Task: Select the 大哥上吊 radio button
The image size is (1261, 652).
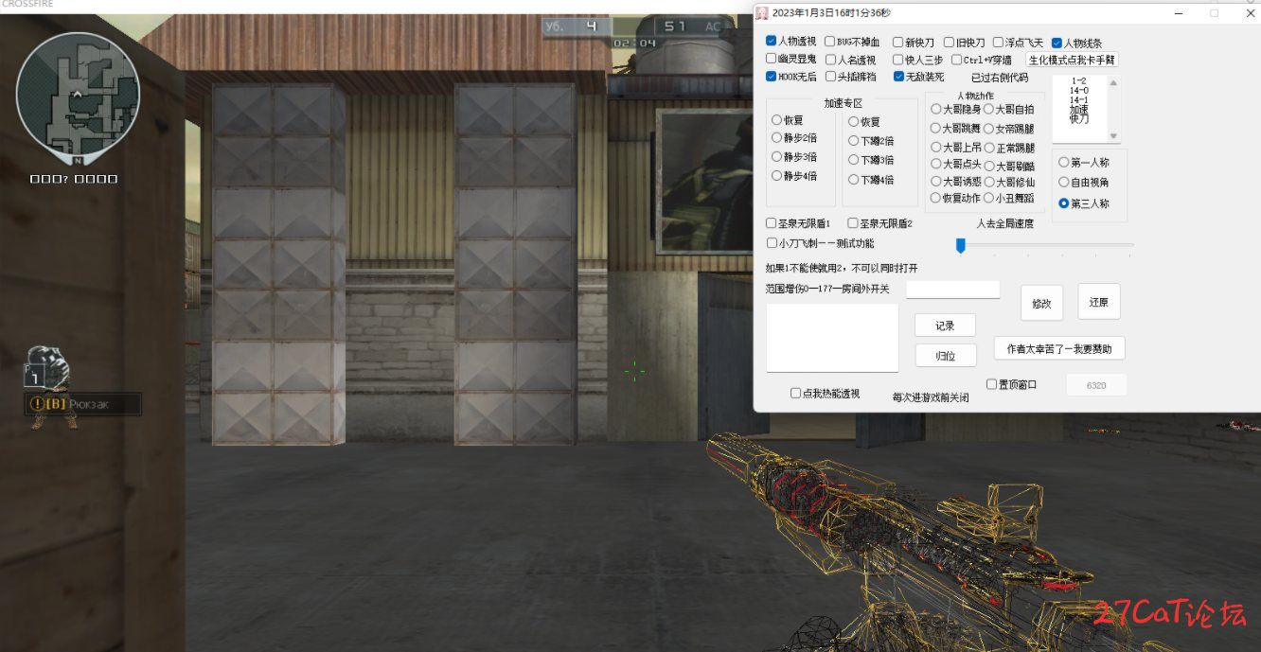Action: [x=935, y=148]
